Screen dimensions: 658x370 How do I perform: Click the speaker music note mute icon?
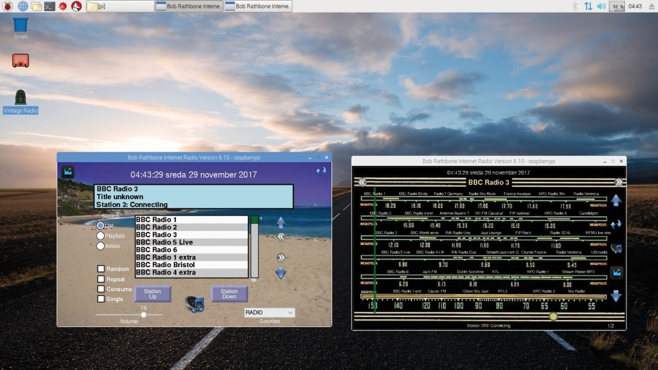[x=194, y=304]
